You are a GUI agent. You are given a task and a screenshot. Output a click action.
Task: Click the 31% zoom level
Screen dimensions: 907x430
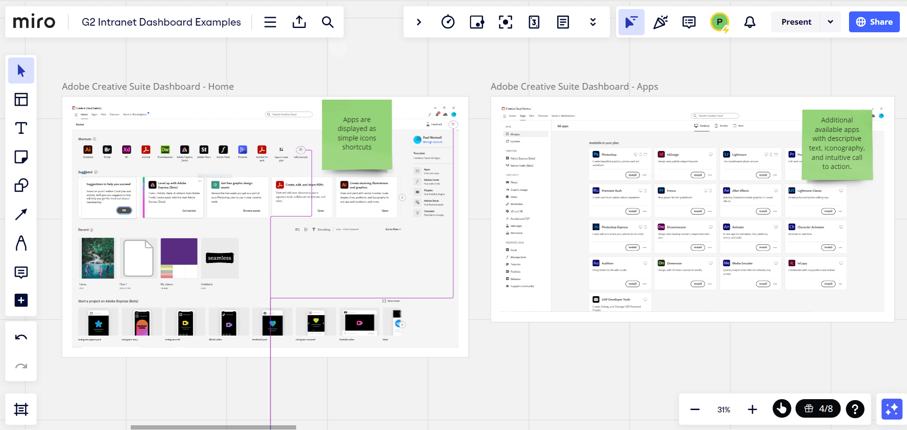click(724, 410)
